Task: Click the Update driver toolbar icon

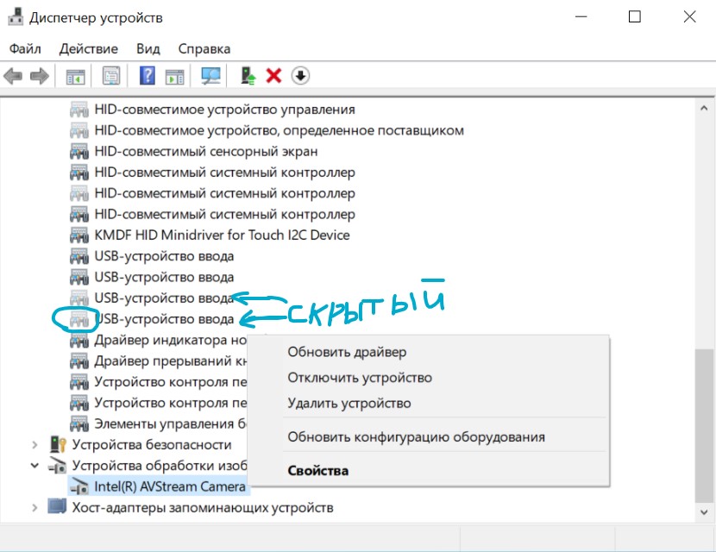Action: (x=248, y=76)
